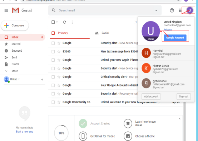
Task: Check the Google Community Te. email checkbox
Action: point(53,102)
